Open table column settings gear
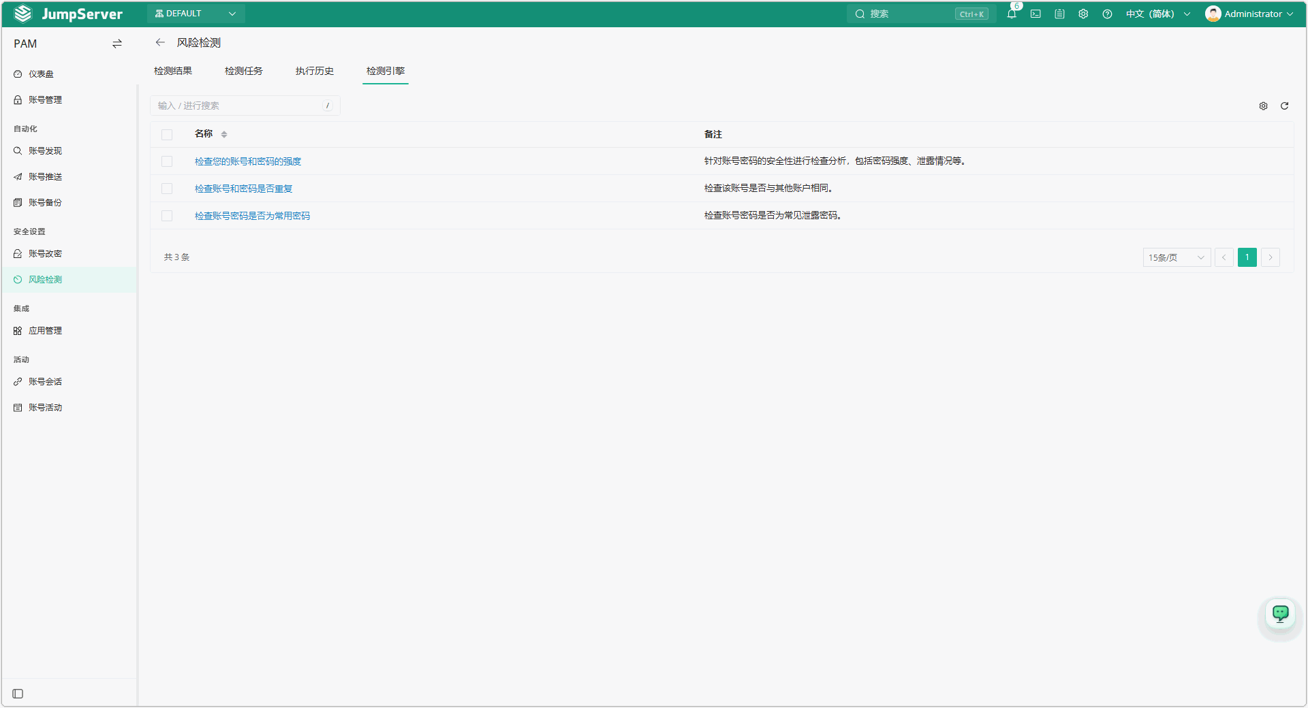1308x708 pixels. [x=1263, y=106]
